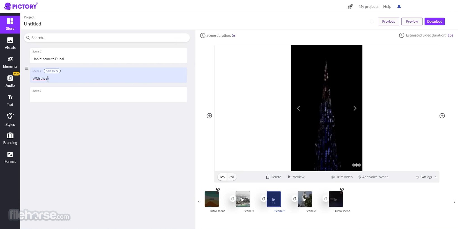Click the audio waveform icon on preview

(x=356, y=165)
